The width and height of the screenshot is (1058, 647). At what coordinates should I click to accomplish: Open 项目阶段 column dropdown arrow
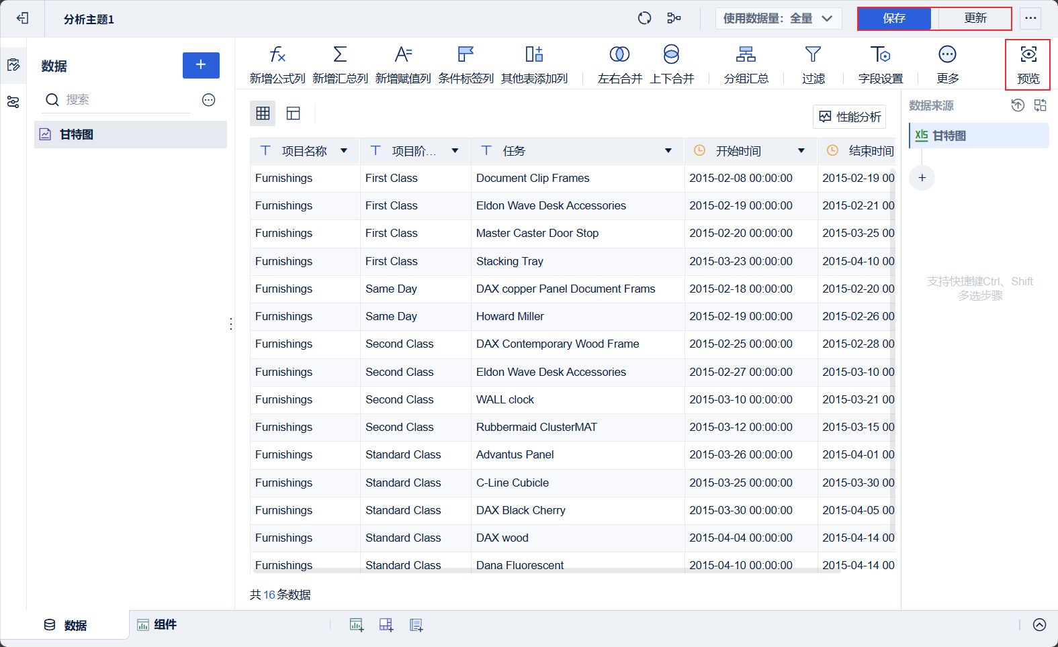[455, 151]
